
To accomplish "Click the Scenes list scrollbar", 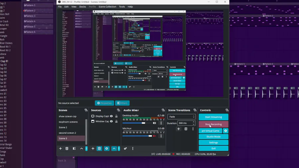I will (86, 132).
